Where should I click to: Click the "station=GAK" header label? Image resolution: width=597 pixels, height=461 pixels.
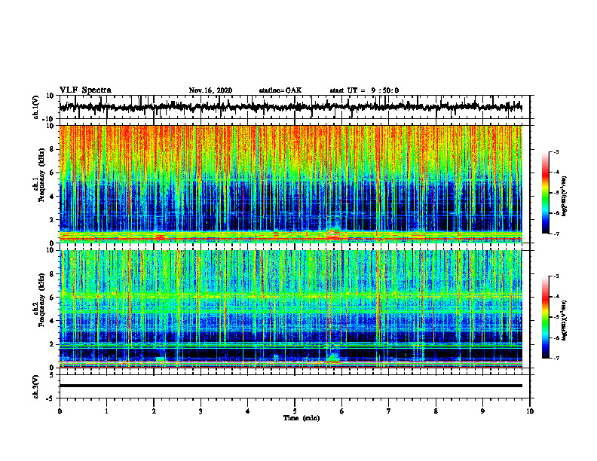280,90
